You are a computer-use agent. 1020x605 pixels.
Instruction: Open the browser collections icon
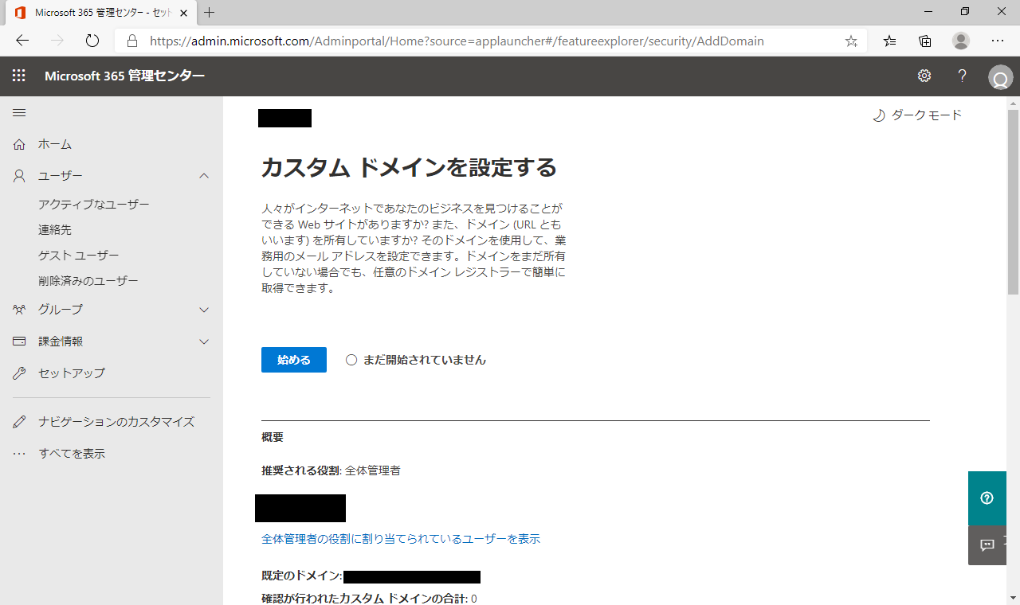pos(925,41)
